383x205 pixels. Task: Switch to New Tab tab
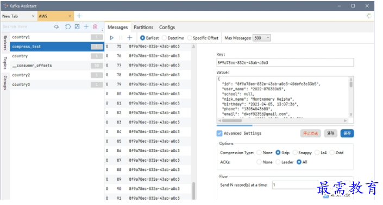(x=18, y=16)
